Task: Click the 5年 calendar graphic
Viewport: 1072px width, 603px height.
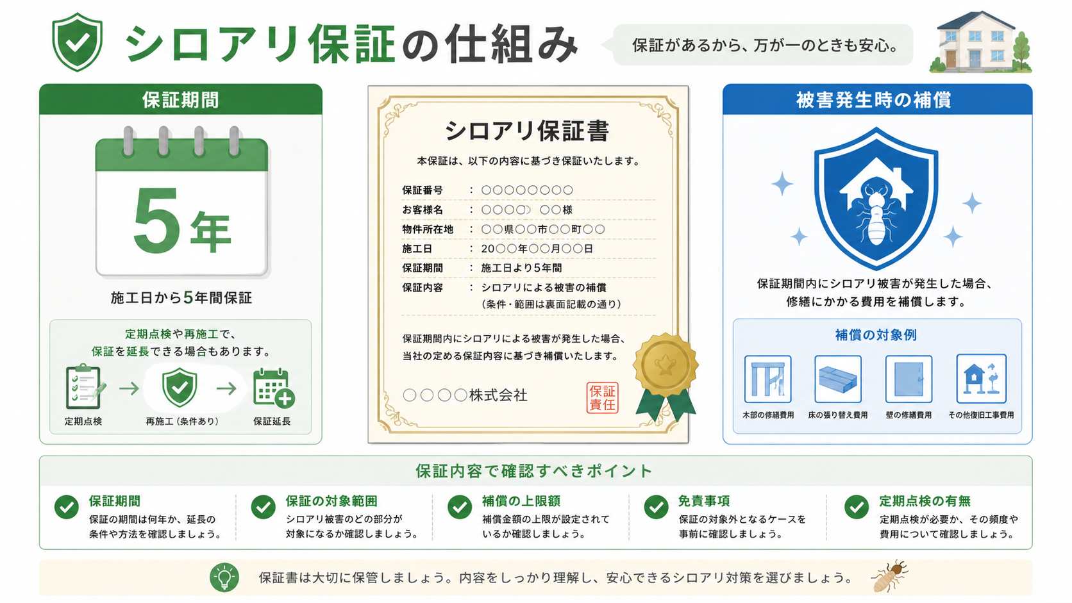Action: coord(181,202)
